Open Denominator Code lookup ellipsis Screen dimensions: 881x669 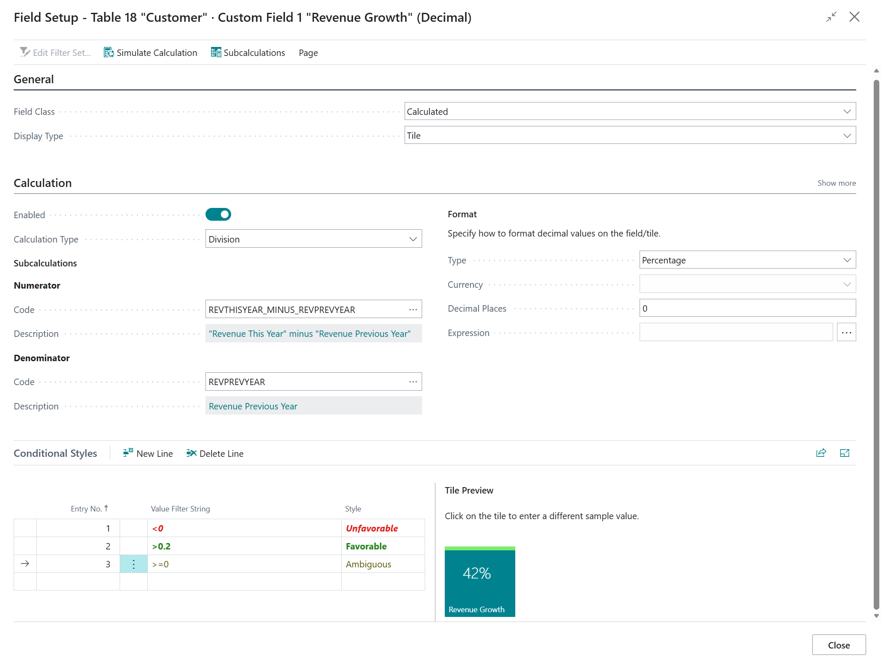pyautogui.click(x=413, y=382)
